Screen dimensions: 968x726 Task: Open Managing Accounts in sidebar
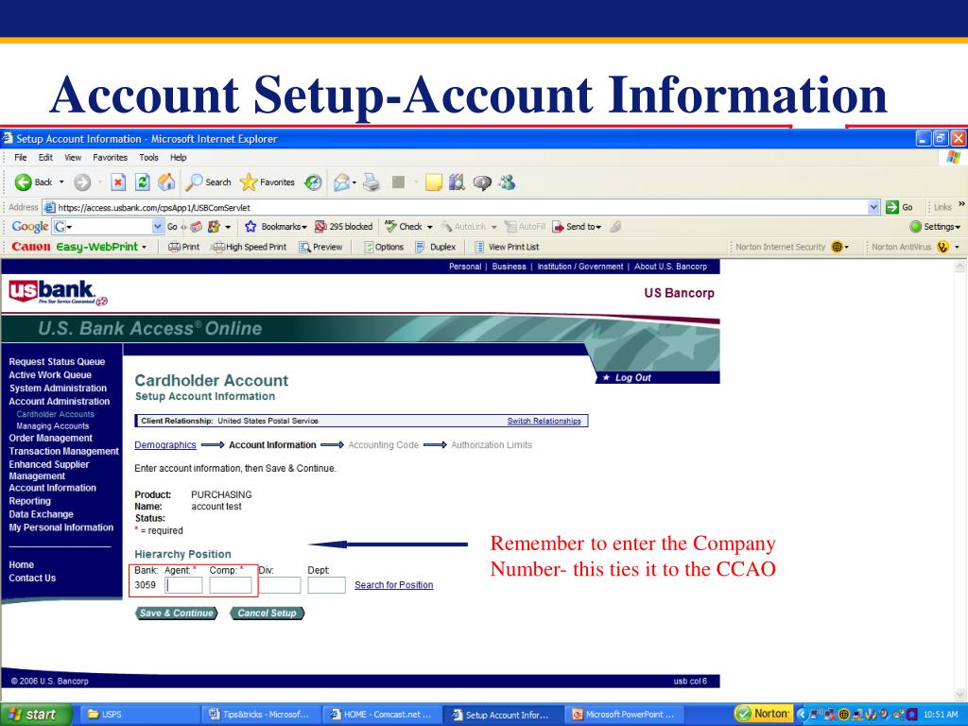click(53, 426)
